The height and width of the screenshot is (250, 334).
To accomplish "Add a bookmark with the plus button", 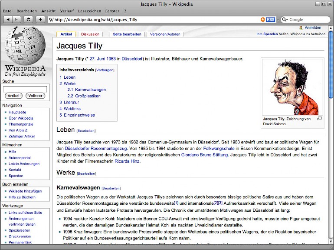I will coord(40,20).
